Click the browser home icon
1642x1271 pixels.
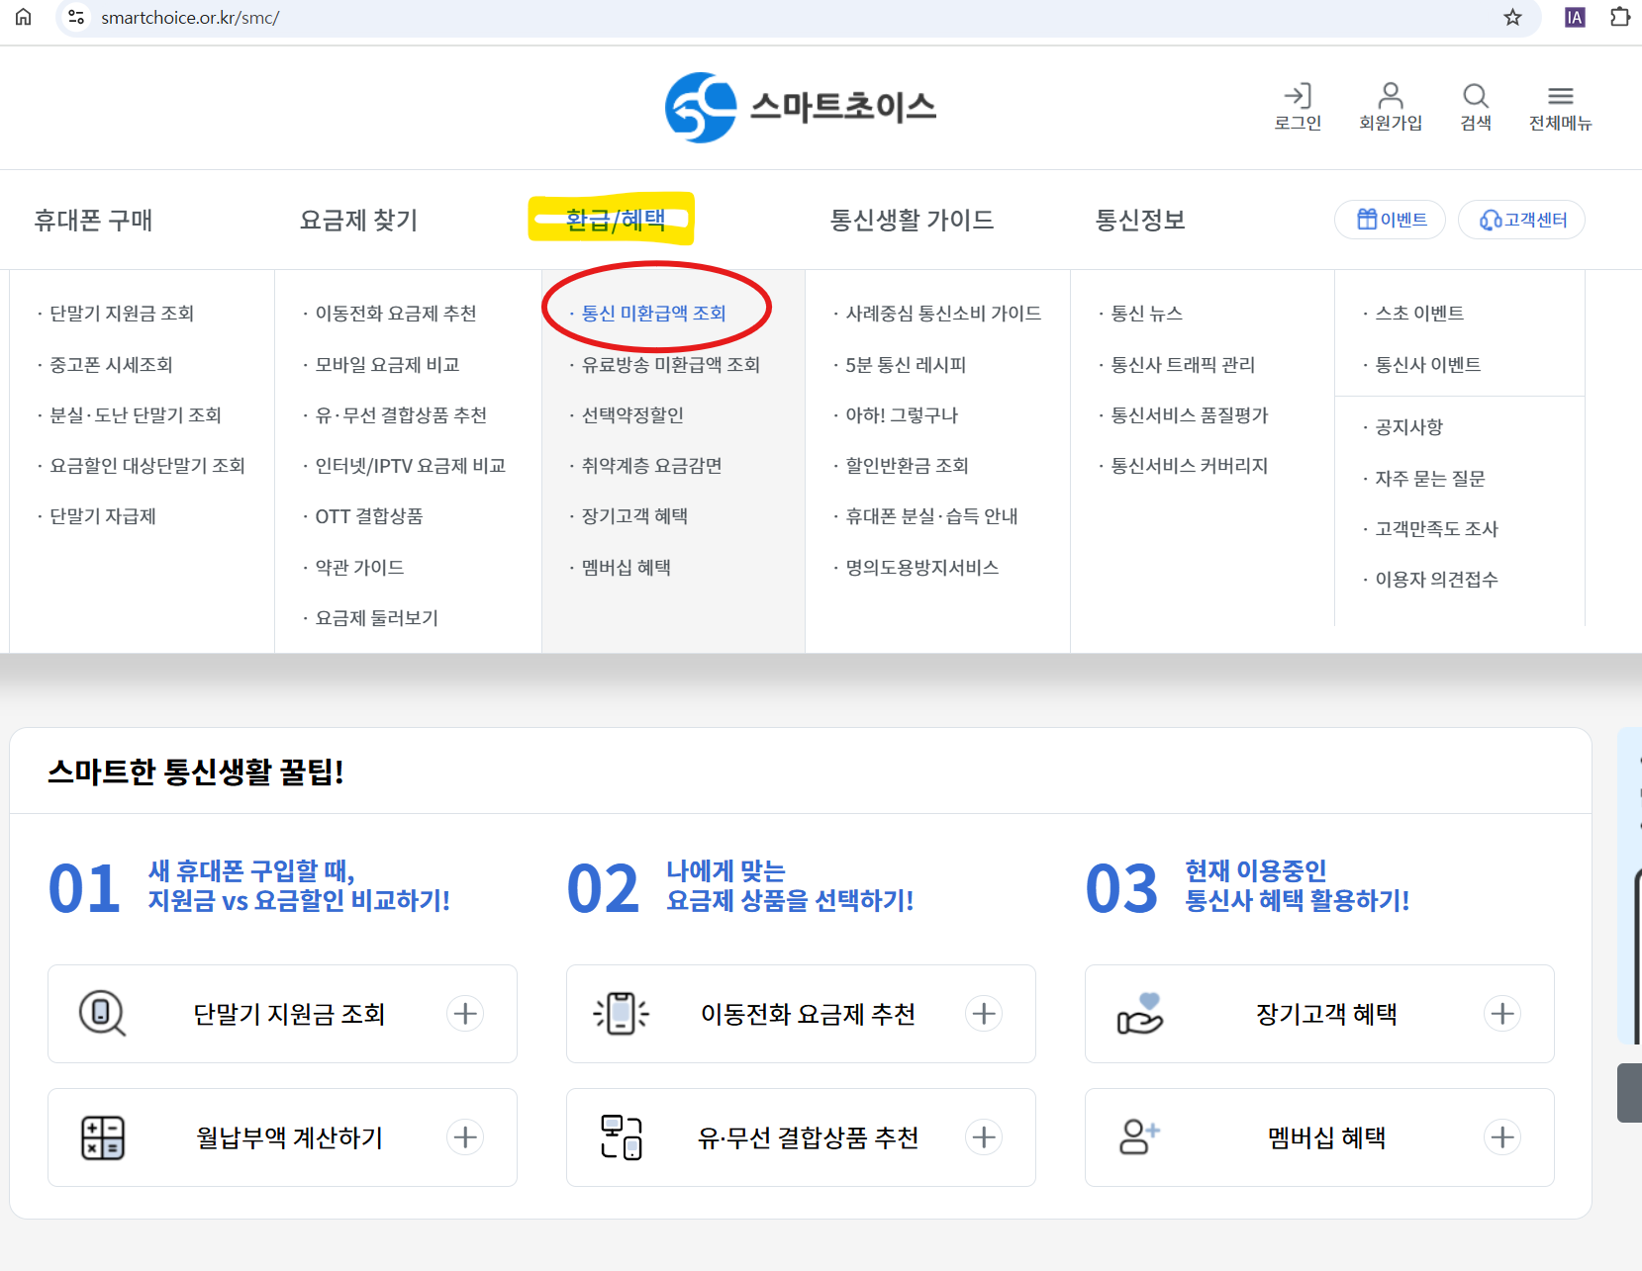[23, 17]
